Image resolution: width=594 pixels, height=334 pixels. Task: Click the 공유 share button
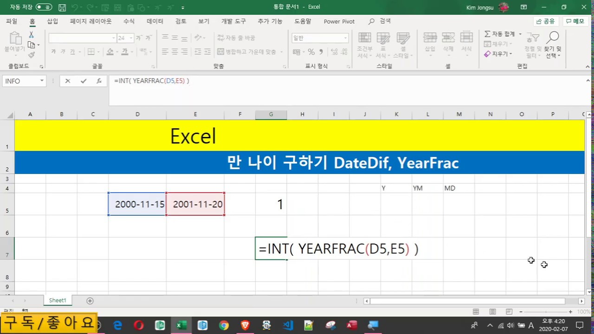[545, 21]
